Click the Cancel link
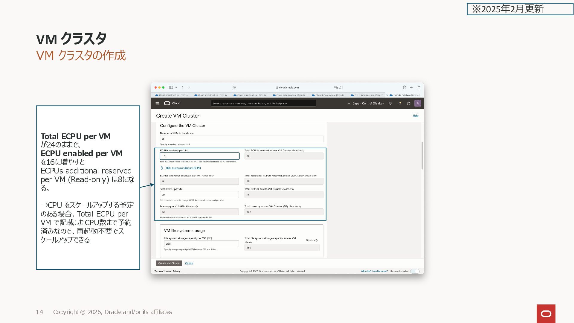 (189, 263)
